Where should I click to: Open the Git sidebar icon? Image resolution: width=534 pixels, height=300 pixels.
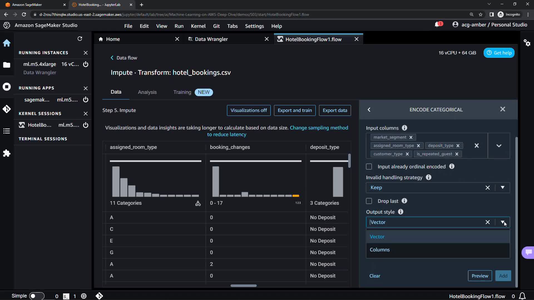point(7,109)
